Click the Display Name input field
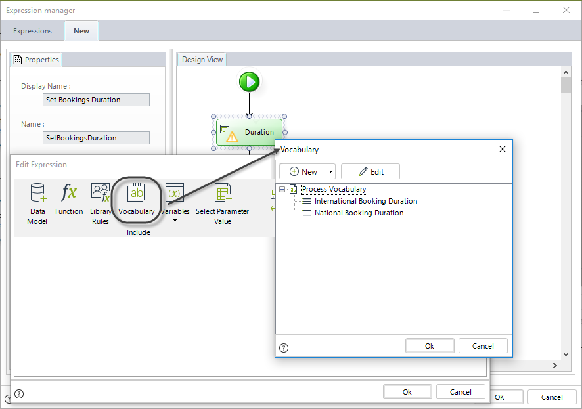This screenshot has height=409, width=582. coord(96,100)
